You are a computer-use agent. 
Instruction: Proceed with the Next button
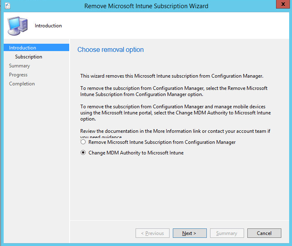coord(190,233)
